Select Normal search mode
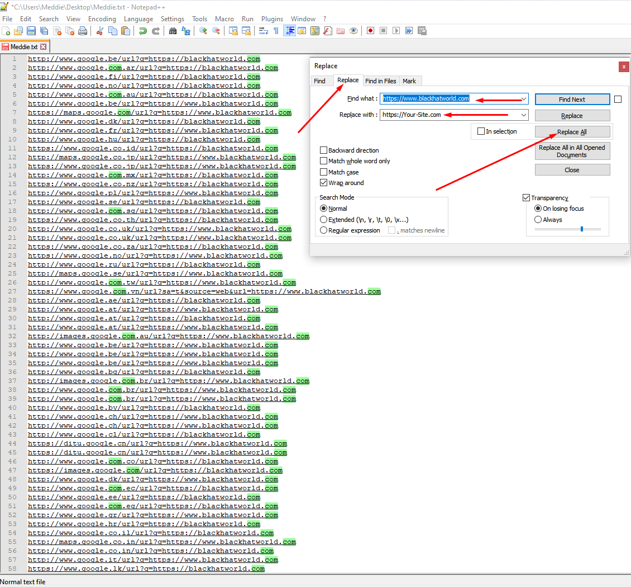Screen dimensions: 631x587 [323, 209]
